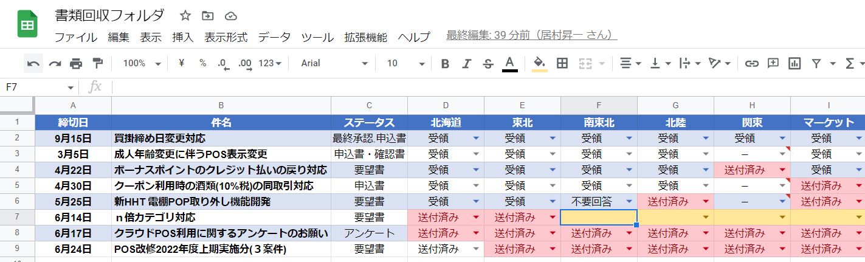Image resolution: width=865 pixels, height=262 pixels.
Task: Toggle italic formatting
Action: tap(466, 63)
